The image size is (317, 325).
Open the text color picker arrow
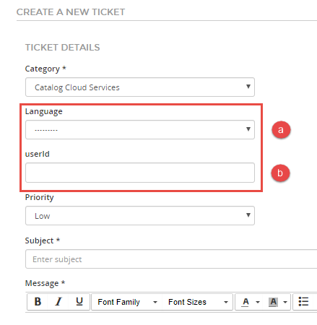click(x=258, y=302)
